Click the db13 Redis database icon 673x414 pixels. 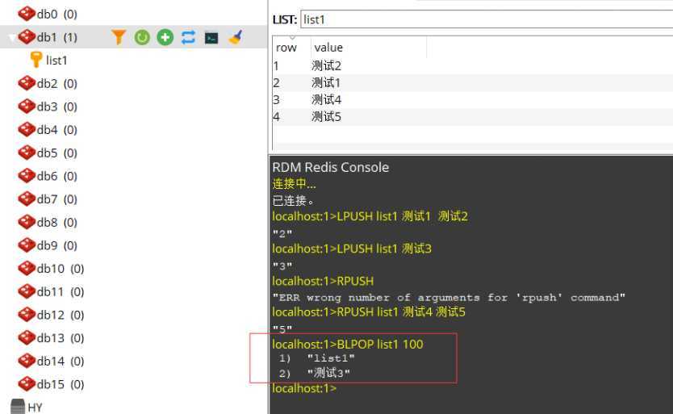[27, 338]
